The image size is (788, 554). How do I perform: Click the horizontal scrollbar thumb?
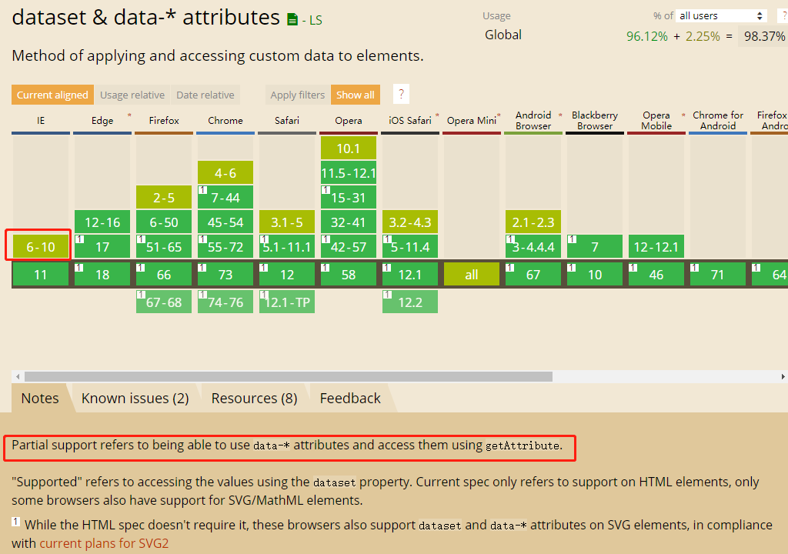coord(289,376)
